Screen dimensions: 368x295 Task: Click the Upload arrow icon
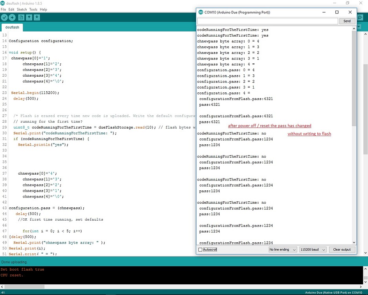coord(12,17)
